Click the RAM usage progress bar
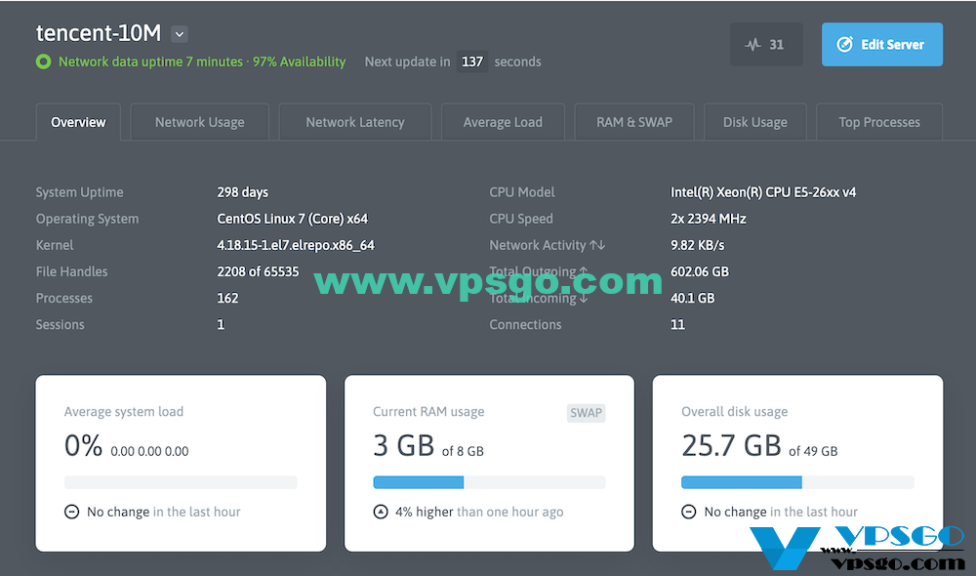The image size is (976, 576). coord(489,482)
